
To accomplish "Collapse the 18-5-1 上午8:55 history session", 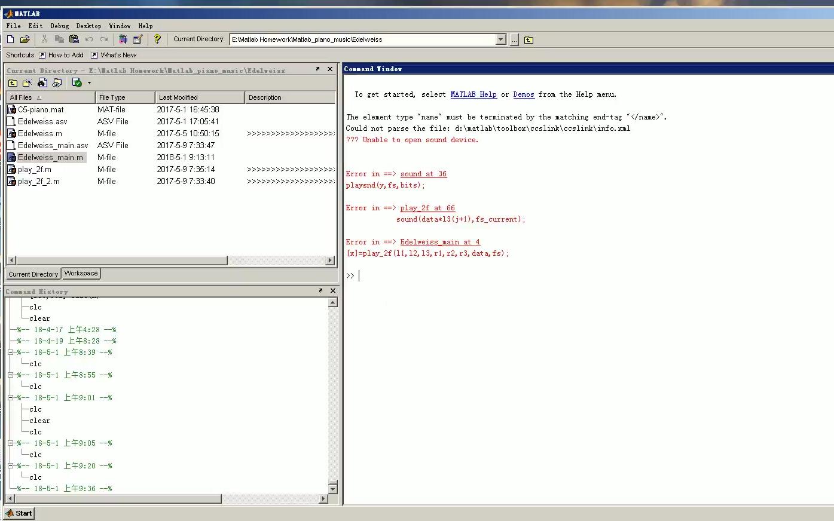I will click(10, 375).
